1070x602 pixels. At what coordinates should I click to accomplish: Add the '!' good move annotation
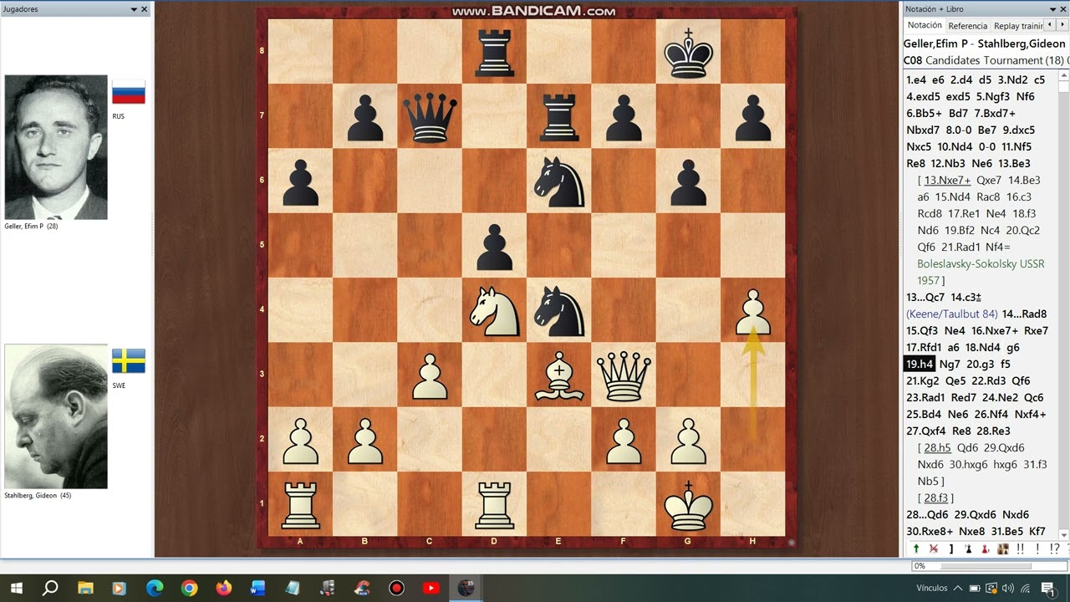point(1037,549)
